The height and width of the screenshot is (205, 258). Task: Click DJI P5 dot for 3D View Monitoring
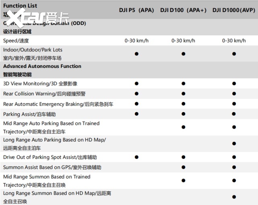tap(136, 84)
